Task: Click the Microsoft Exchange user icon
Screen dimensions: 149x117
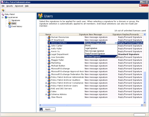Action: (x=49, y=68)
